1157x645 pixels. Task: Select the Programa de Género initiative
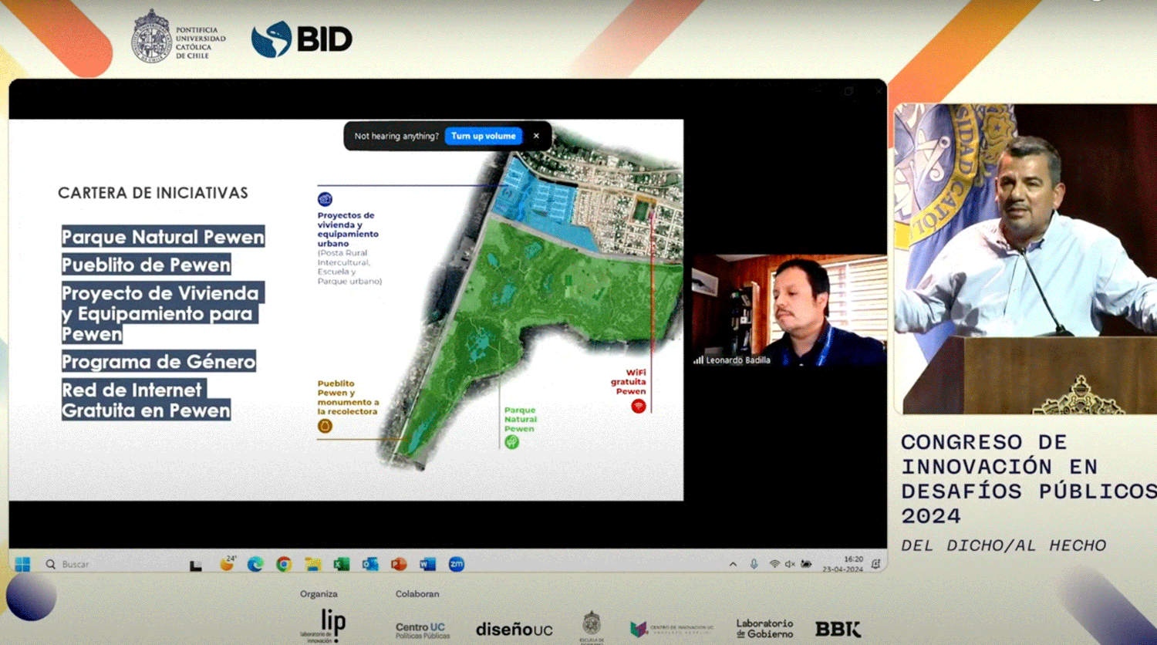[x=158, y=361]
